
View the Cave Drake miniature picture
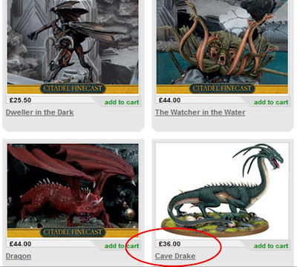click(222, 191)
